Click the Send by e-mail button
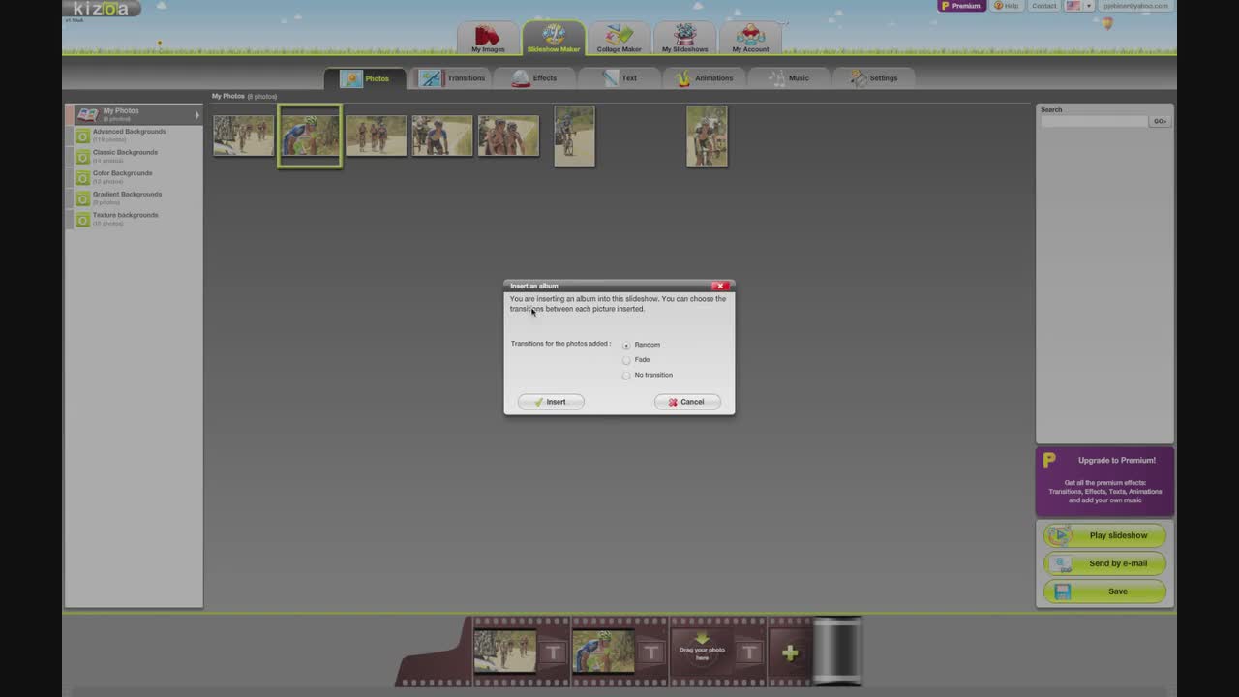1239x697 pixels. point(1104,563)
